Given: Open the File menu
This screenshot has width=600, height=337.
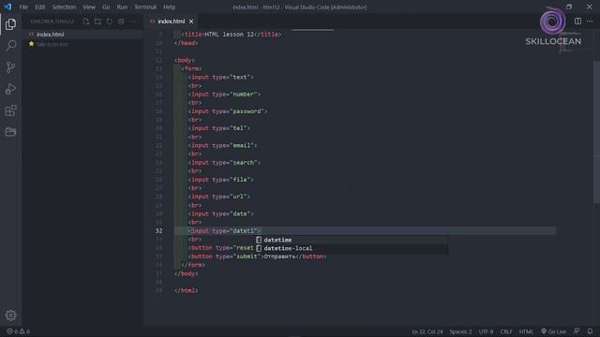Looking at the screenshot, I should [x=23, y=7].
